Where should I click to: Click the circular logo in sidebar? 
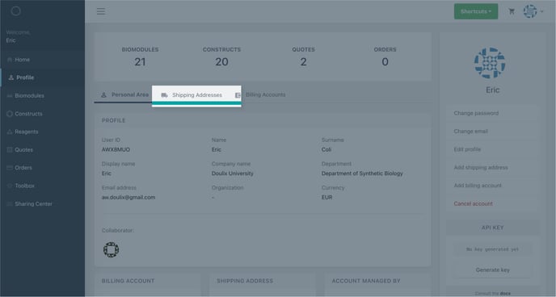click(x=15, y=11)
